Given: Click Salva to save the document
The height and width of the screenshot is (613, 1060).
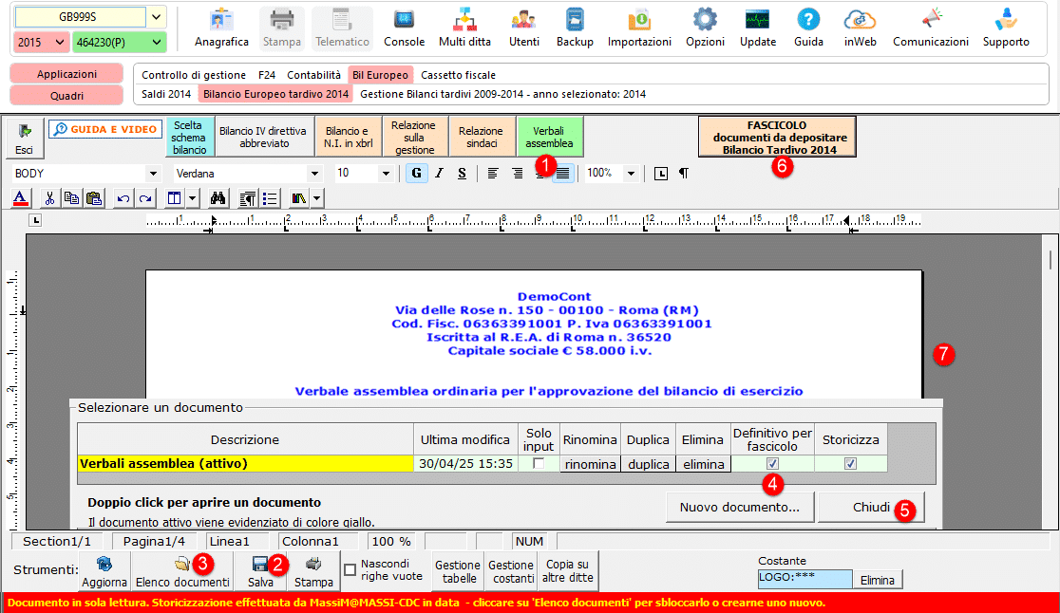Looking at the screenshot, I should point(259,572).
